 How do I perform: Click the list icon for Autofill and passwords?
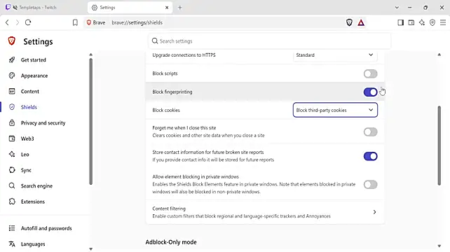click(x=12, y=228)
